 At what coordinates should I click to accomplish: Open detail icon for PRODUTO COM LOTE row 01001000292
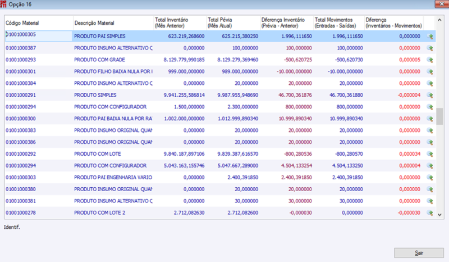pyautogui.click(x=429, y=154)
